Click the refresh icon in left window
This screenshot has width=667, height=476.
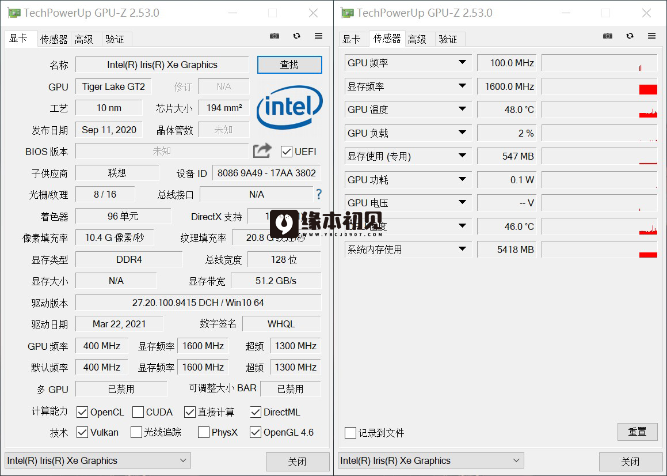(x=296, y=36)
